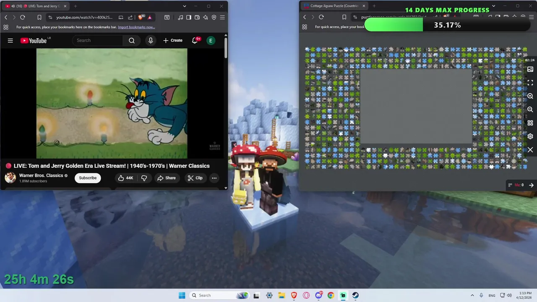The width and height of the screenshot is (537, 302).
Task: Open Brave Rewards triangle icon
Action: tap(150, 17)
